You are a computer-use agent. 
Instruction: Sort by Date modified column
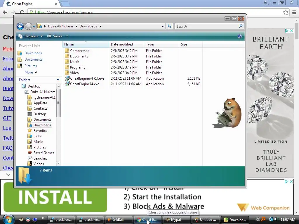126,44
